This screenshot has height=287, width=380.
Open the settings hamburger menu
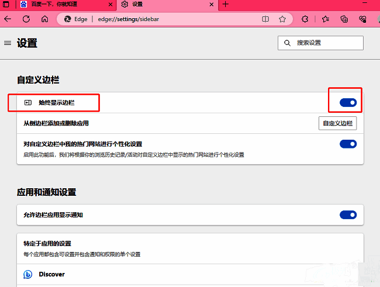(8, 43)
